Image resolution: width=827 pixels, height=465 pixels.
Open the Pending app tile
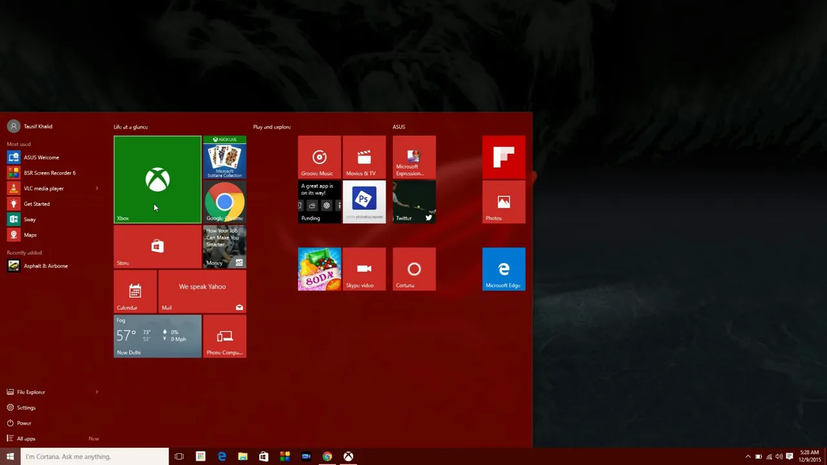[x=319, y=202]
